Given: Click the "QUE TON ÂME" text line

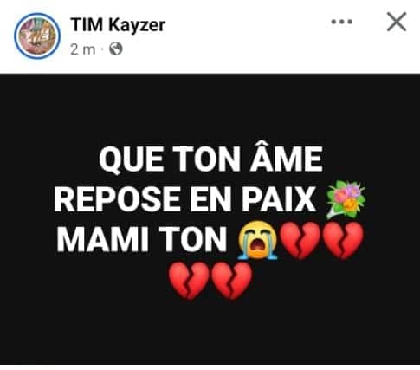Looking at the screenshot, I should [x=210, y=159].
